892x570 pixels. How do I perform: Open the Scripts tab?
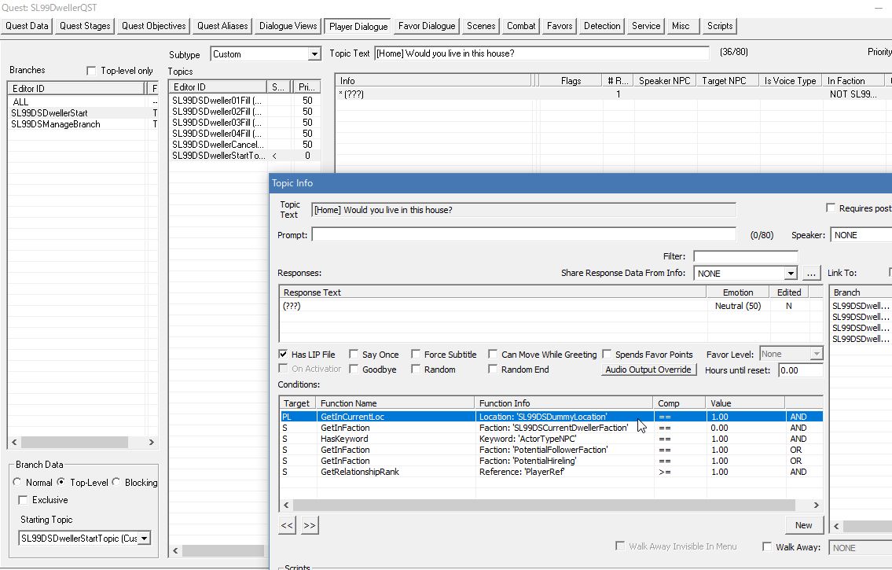pyautogui.click(x=719, y=26)
